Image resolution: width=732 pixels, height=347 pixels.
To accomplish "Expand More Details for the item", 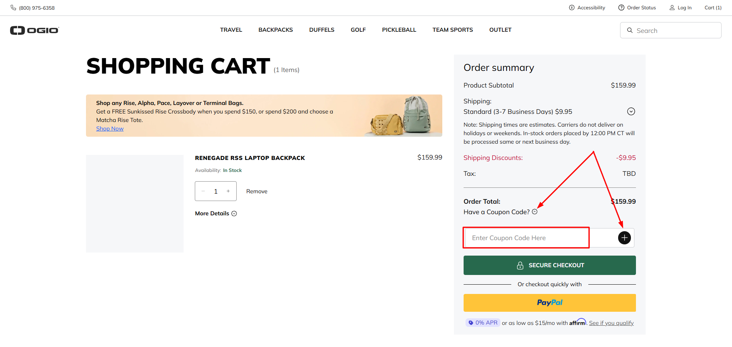I will click(216, 213).
